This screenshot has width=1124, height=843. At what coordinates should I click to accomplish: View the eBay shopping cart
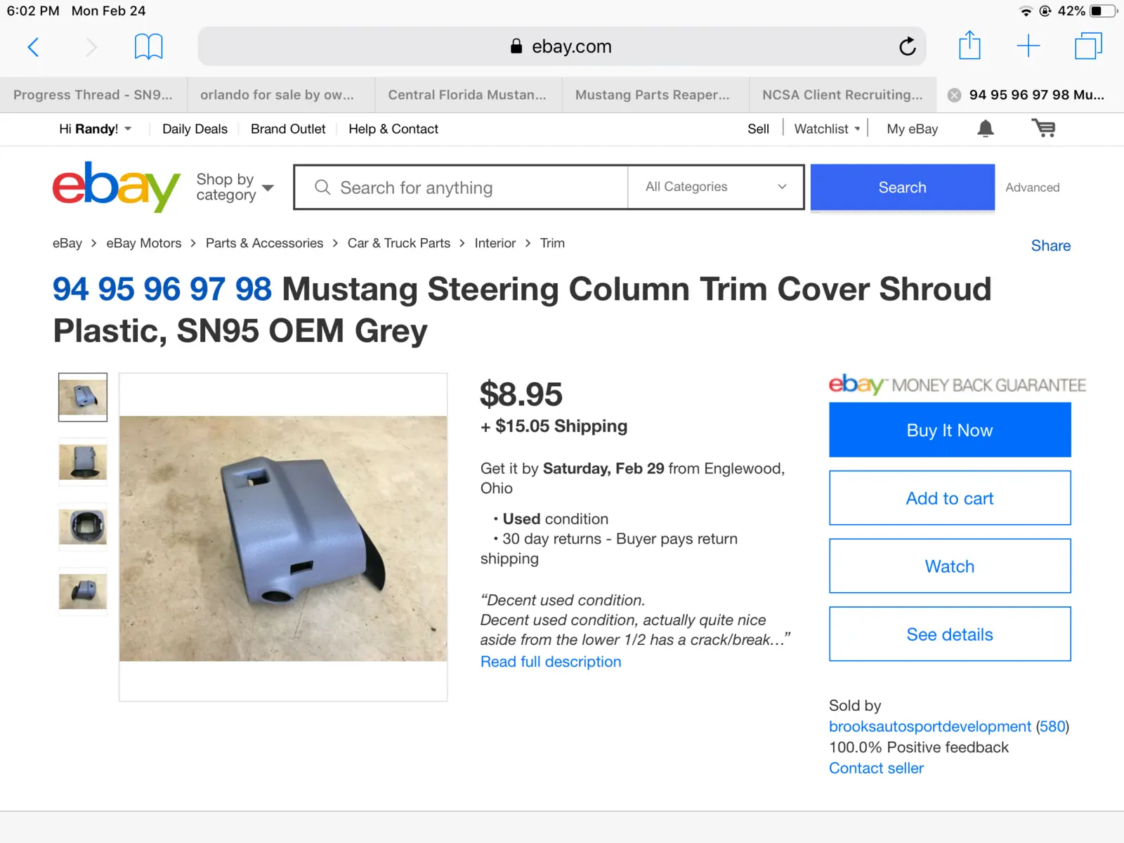click(1044, 129)
